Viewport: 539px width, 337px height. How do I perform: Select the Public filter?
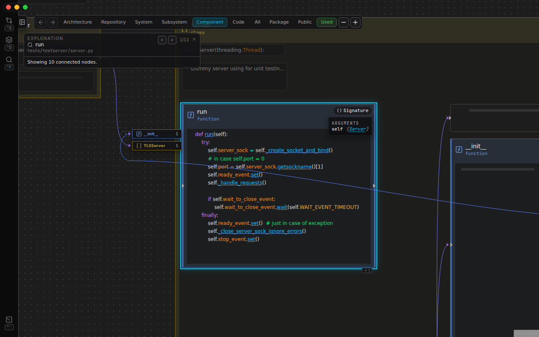click(305, 22)
